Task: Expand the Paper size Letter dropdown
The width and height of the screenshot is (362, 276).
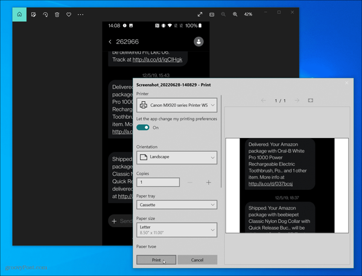Action: (x=176, y=230)
